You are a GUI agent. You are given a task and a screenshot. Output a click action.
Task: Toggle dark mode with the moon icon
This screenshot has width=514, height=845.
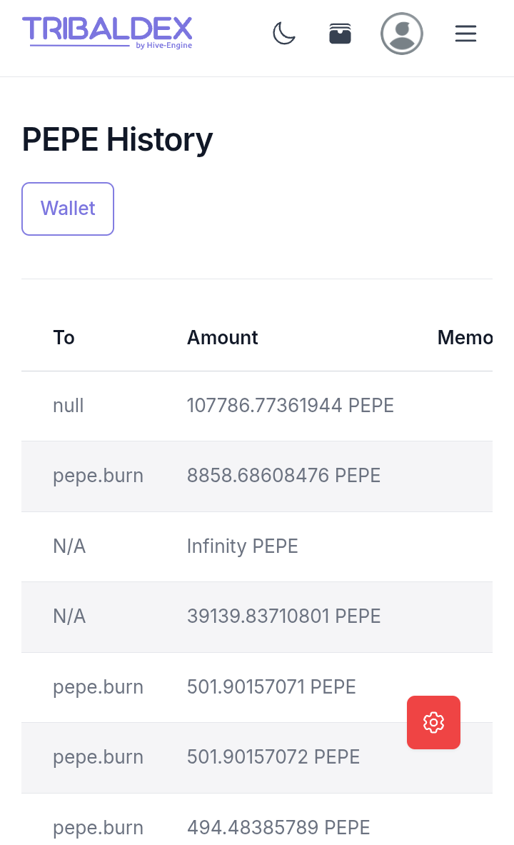(x=284, y=34)
